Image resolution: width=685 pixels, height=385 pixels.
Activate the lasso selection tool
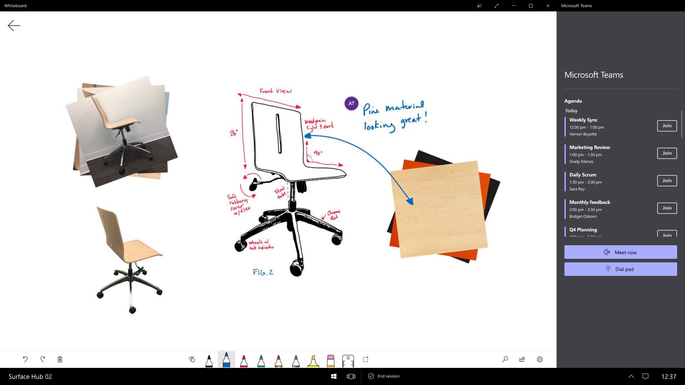[365, 360]
